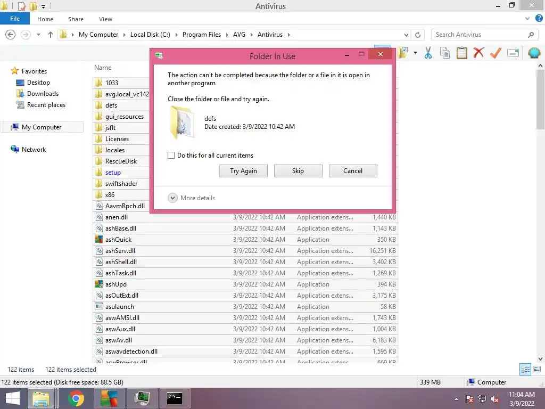Click the muted volume icon in system tray
The height and width of the screenshot is (409, 545).
pyautogui.click(x=495, y=398)
